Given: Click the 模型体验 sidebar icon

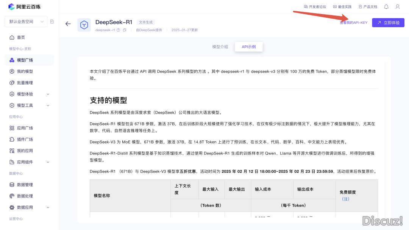Looking at the screenshot, I should (12, 94).
